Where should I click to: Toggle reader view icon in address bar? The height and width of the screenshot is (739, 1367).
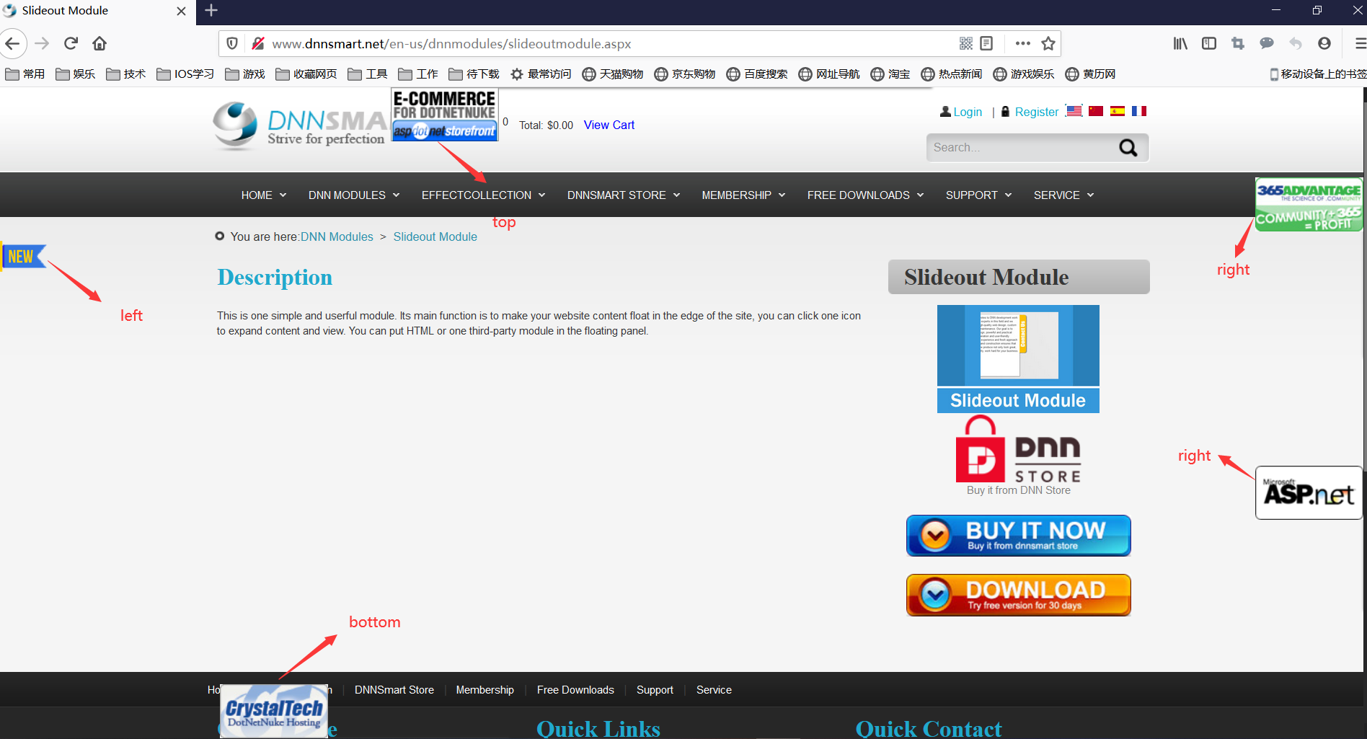(x=986, y=43)
